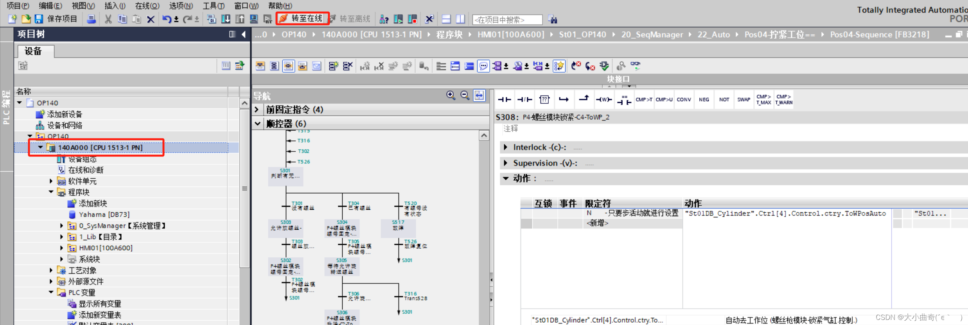Image resolution: width=968 pixels, height=325 pixels.
Task: Insert new step icon in editor toolbar
Action: point(333,66)
